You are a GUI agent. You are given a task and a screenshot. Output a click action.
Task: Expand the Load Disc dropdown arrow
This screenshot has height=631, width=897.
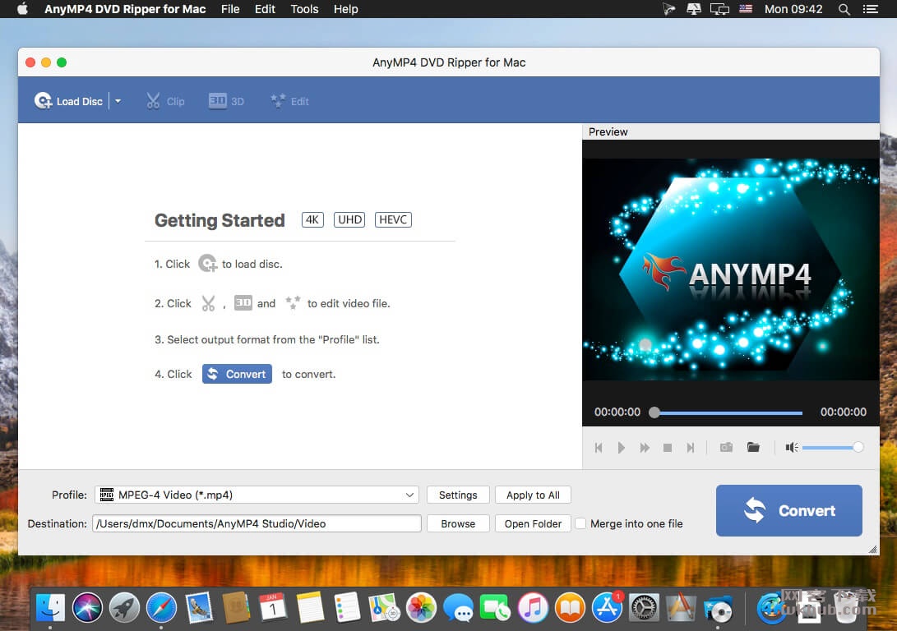point(118,101)
